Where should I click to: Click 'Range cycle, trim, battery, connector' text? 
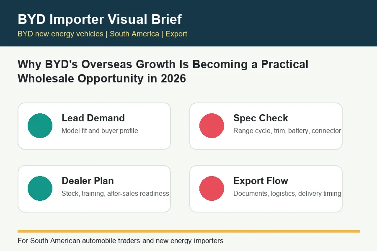click(287, 131)
